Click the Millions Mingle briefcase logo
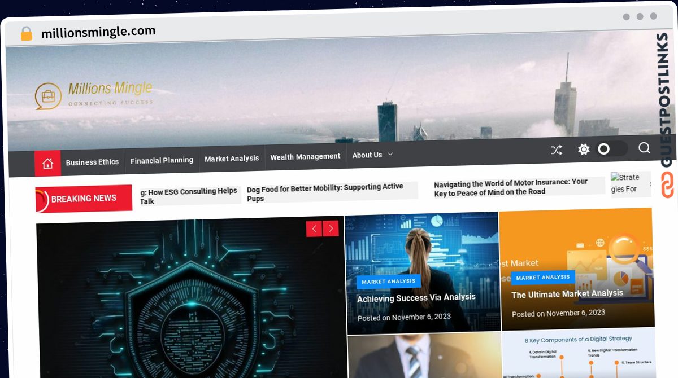Screen dimensions: 678x378 tap(47, 96)
